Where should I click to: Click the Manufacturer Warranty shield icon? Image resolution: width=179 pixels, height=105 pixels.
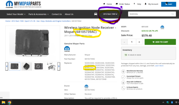[x=123, y=72]
